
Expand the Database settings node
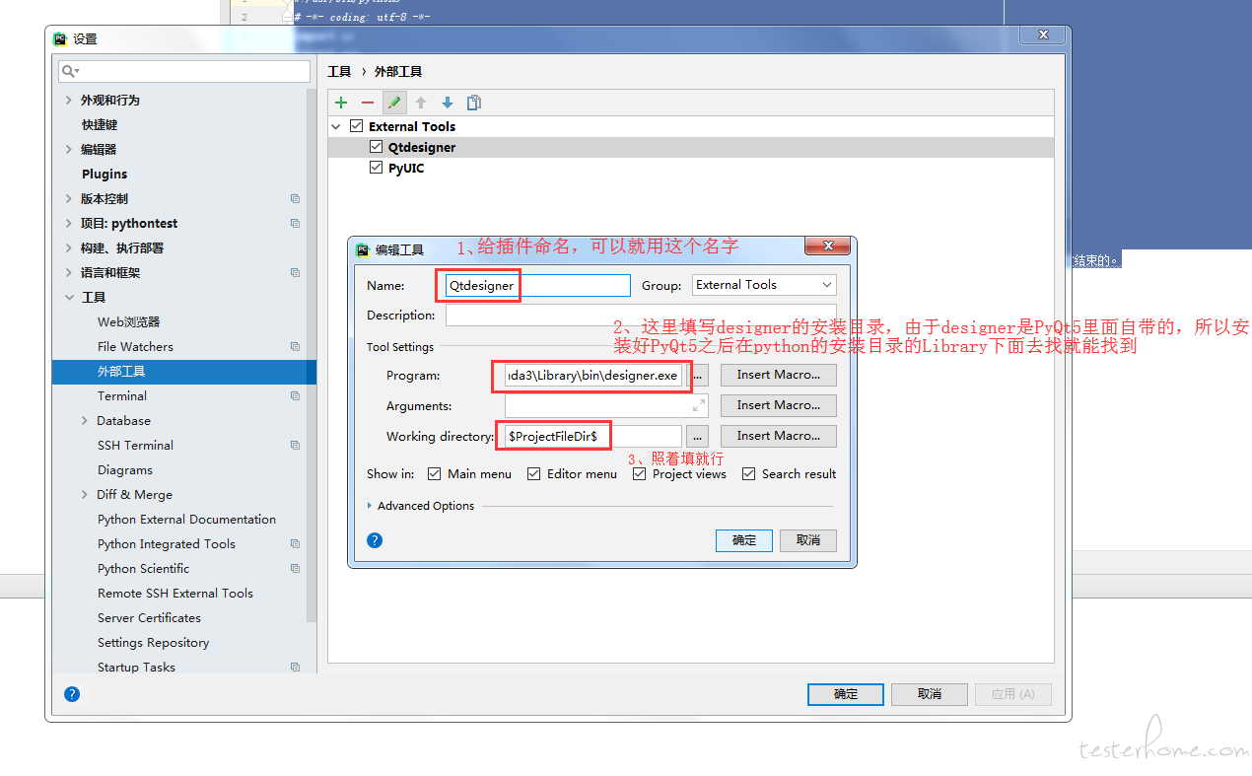[85, 420]
